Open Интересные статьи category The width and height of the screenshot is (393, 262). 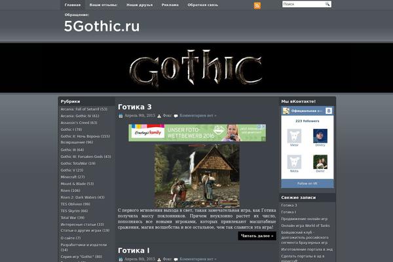[x=83, y=224]
